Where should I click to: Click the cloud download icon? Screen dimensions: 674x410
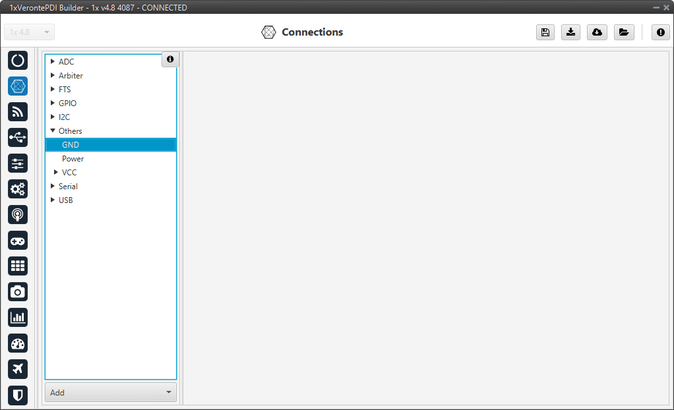(x=596, y=32)
